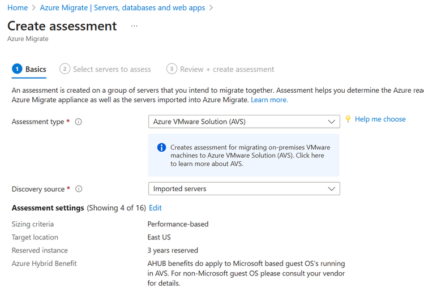Click the Create assessment page heading

point(62,26)
